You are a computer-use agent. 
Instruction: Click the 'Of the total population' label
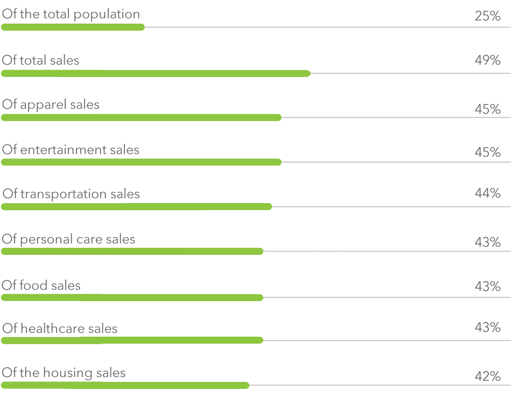[71, 15]
